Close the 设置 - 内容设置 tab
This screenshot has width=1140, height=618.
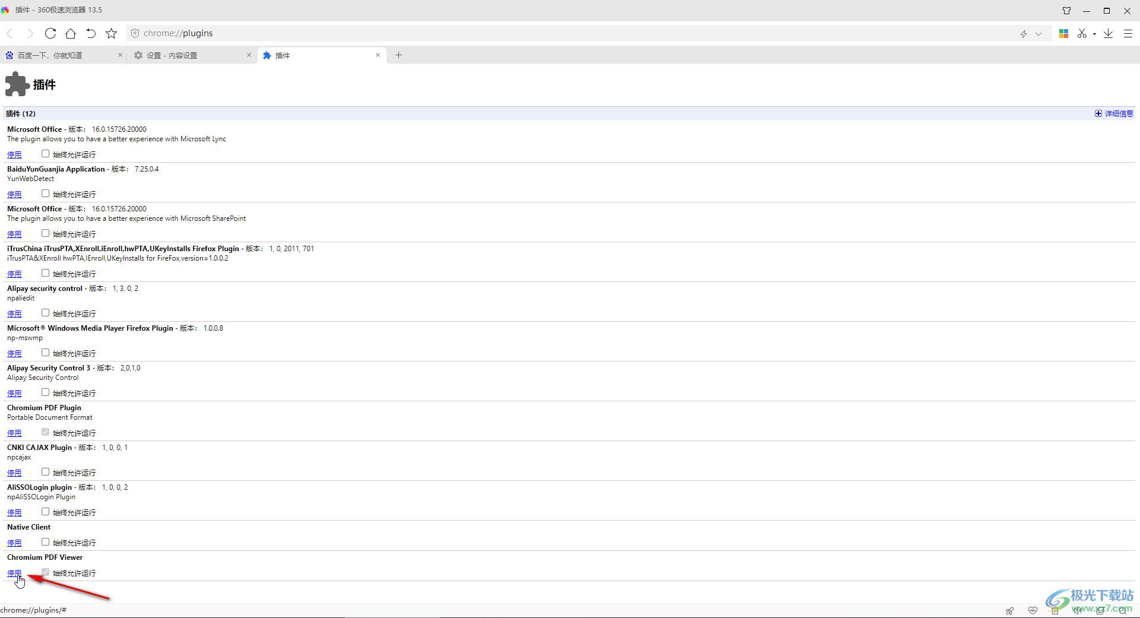point(249,55)
